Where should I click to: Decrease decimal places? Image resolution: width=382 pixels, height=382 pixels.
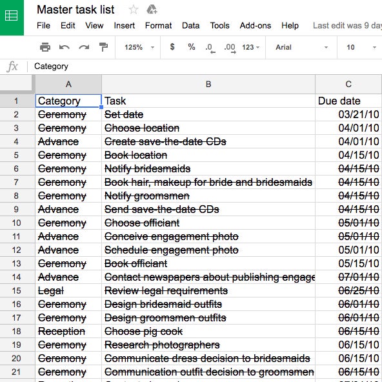pos(210,48)
